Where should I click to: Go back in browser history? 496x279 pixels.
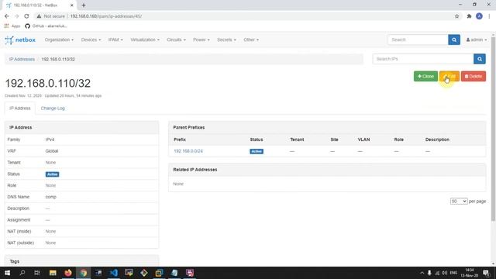[x=7, y=16]
